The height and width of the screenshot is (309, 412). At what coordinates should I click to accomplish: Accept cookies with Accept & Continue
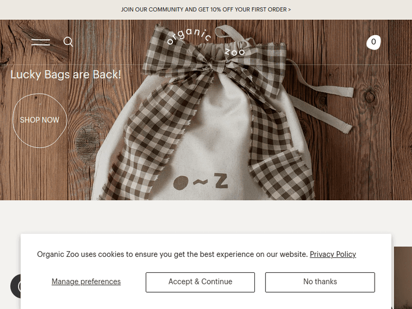pos(200,282)
